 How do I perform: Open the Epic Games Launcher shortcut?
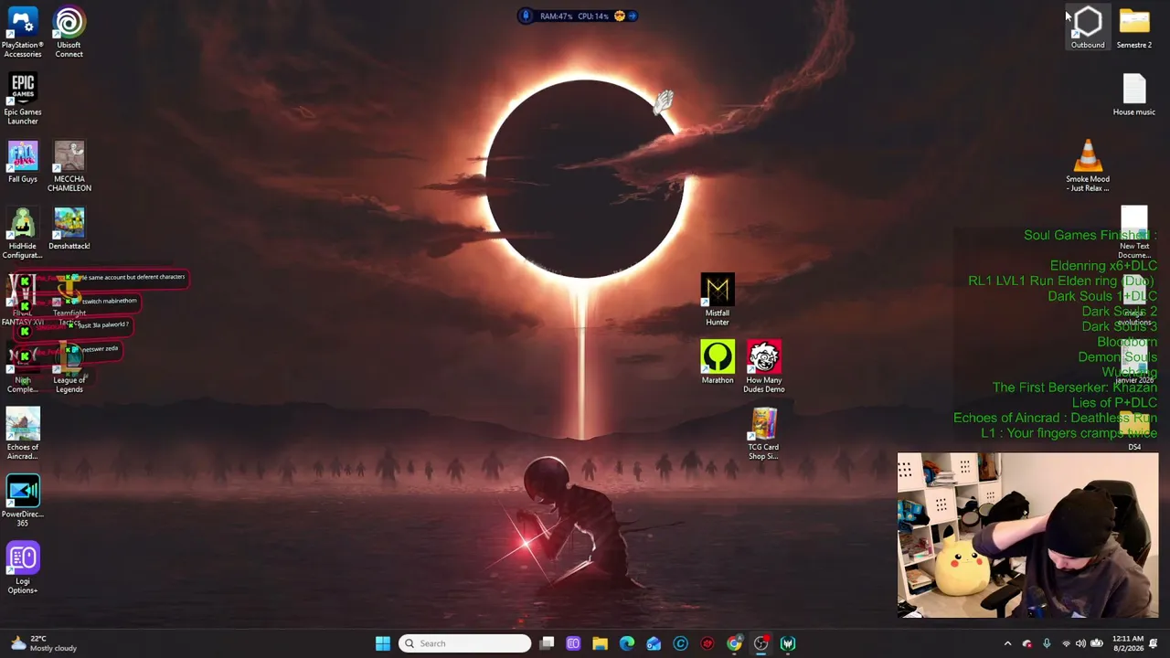23,100
